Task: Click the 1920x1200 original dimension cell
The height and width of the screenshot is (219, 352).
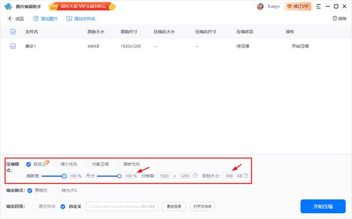Action: [x=131, y=46]
